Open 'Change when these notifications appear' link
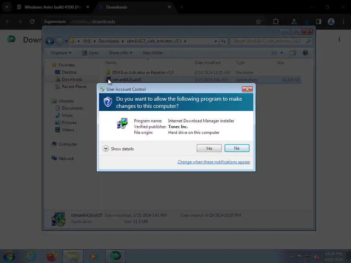This screenshot has width=351, height=263. tap(214, 162)
